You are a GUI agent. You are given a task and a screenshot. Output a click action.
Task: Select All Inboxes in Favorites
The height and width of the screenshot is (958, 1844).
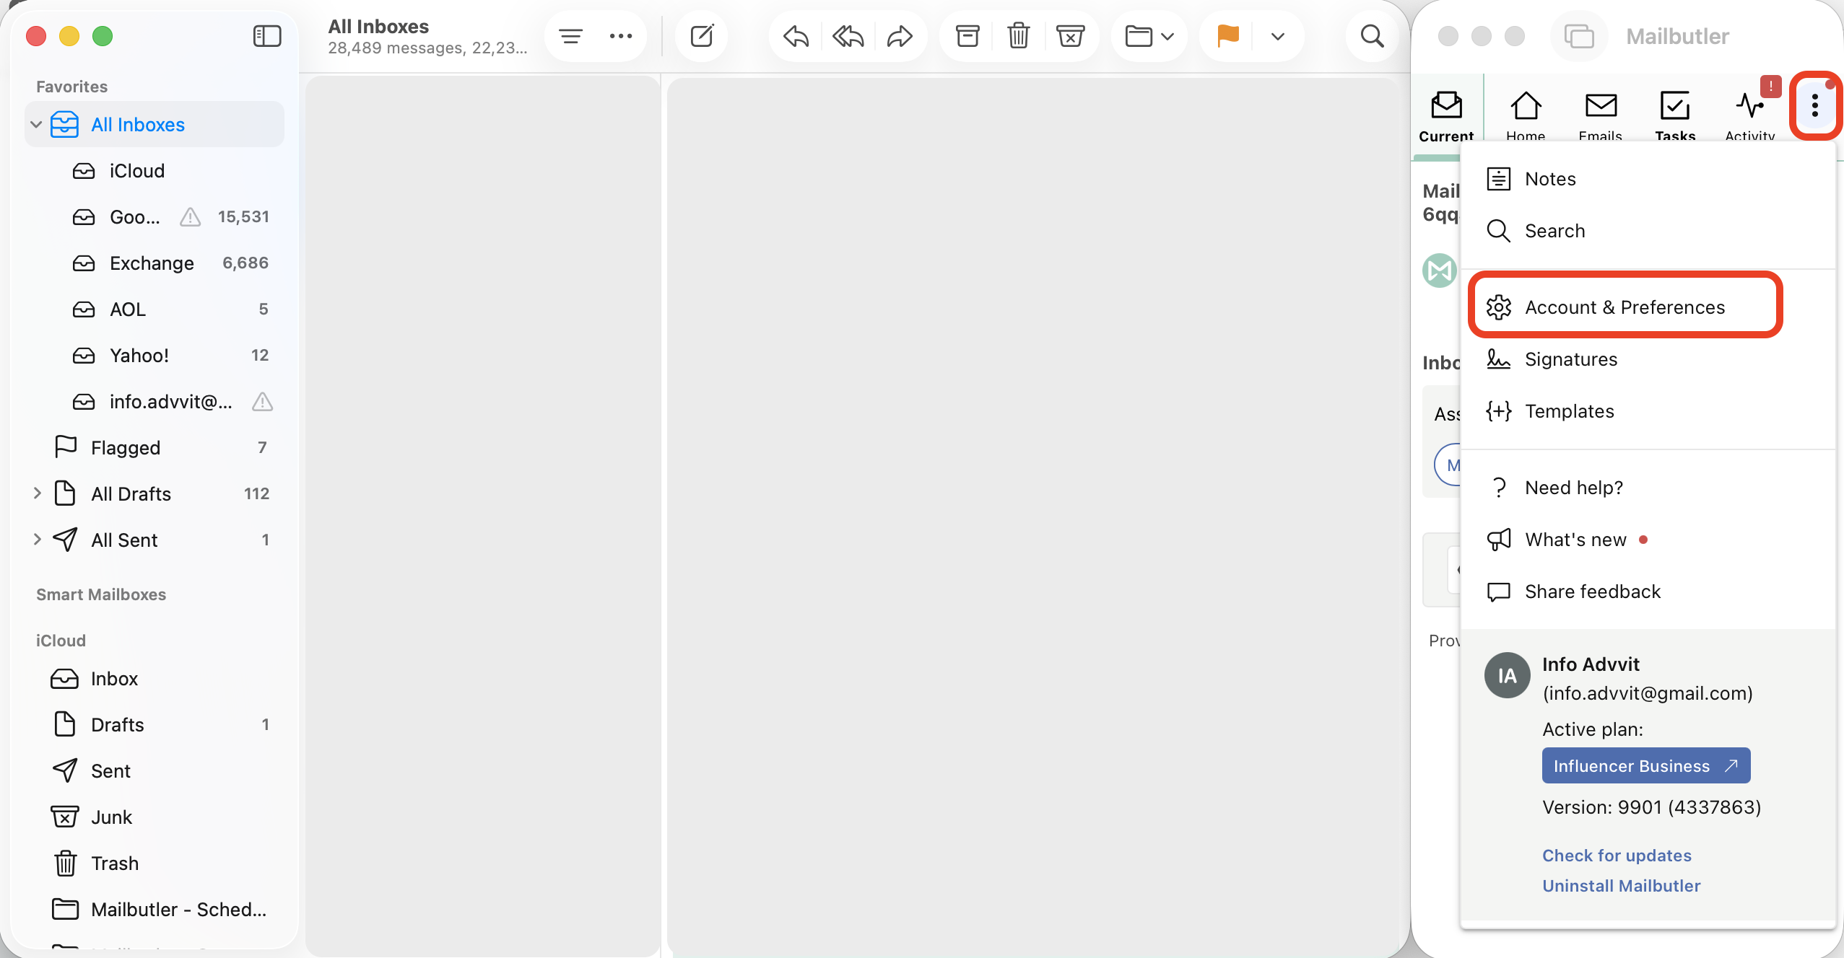(155, 124)
